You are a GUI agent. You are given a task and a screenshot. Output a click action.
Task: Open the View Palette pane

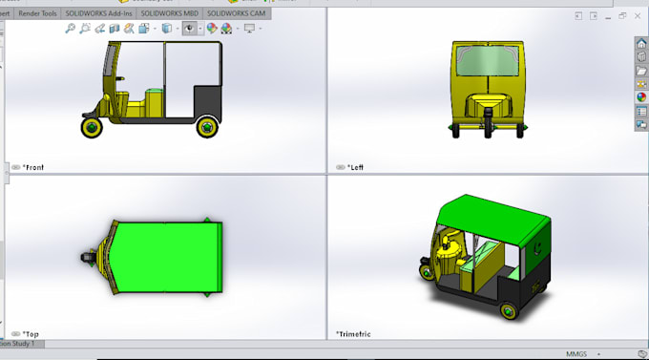point(641,84)
